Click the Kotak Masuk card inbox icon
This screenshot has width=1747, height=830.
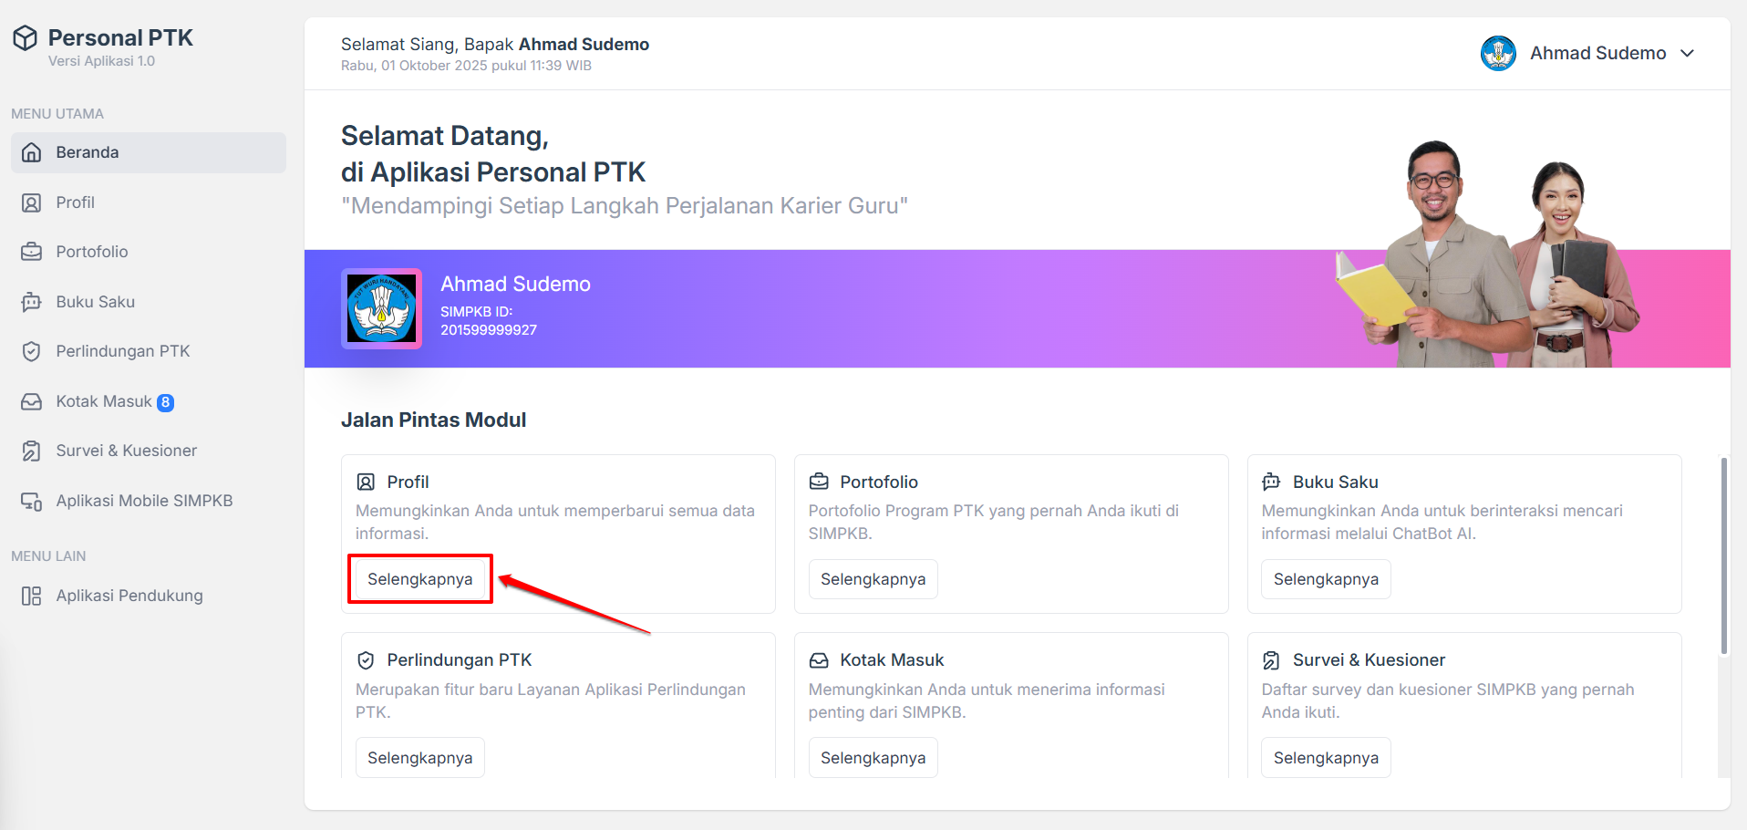(x=819, y=660)
